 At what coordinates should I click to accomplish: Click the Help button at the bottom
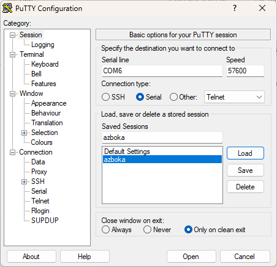pos(85,257)
